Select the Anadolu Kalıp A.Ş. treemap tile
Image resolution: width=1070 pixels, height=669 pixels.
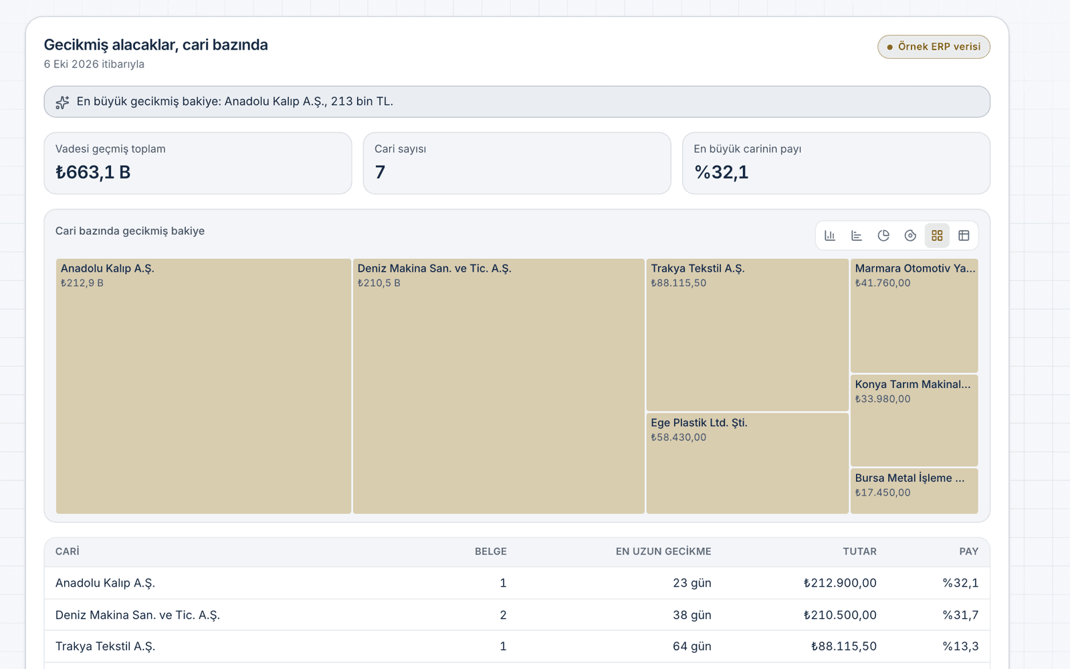[x=203, y=386]
